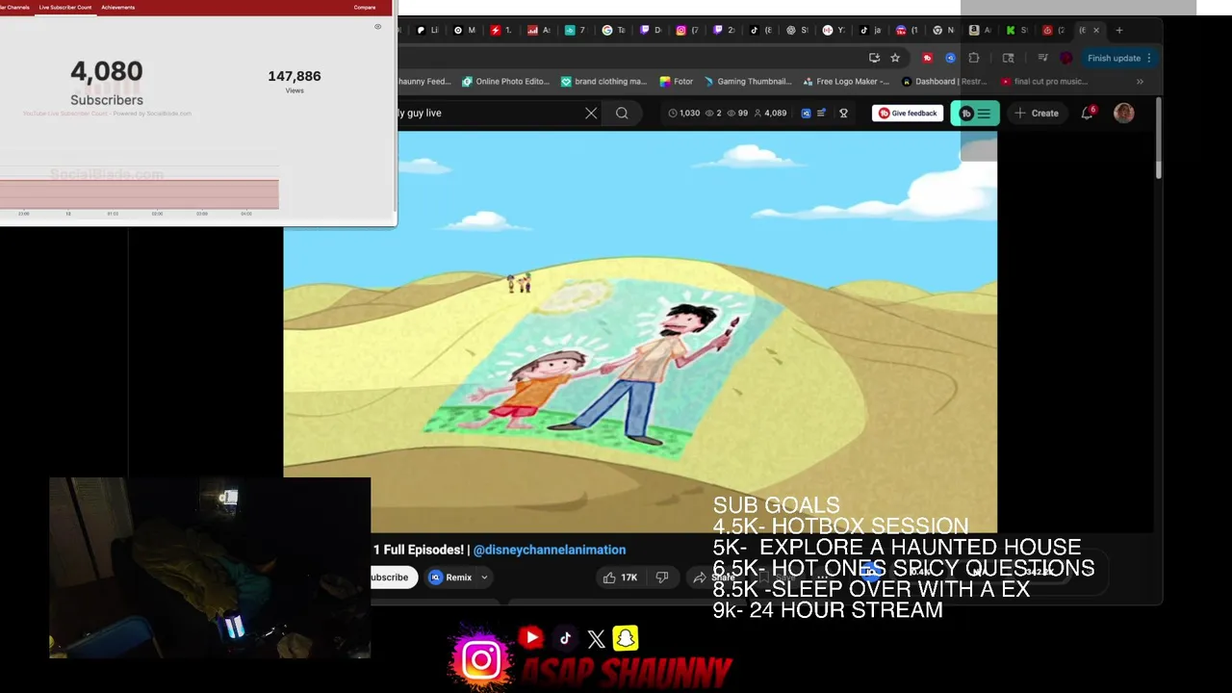This screenshot has height=693, width=1232.
Task: Open YouTube notifications bell
Action: click(1088, 113)
